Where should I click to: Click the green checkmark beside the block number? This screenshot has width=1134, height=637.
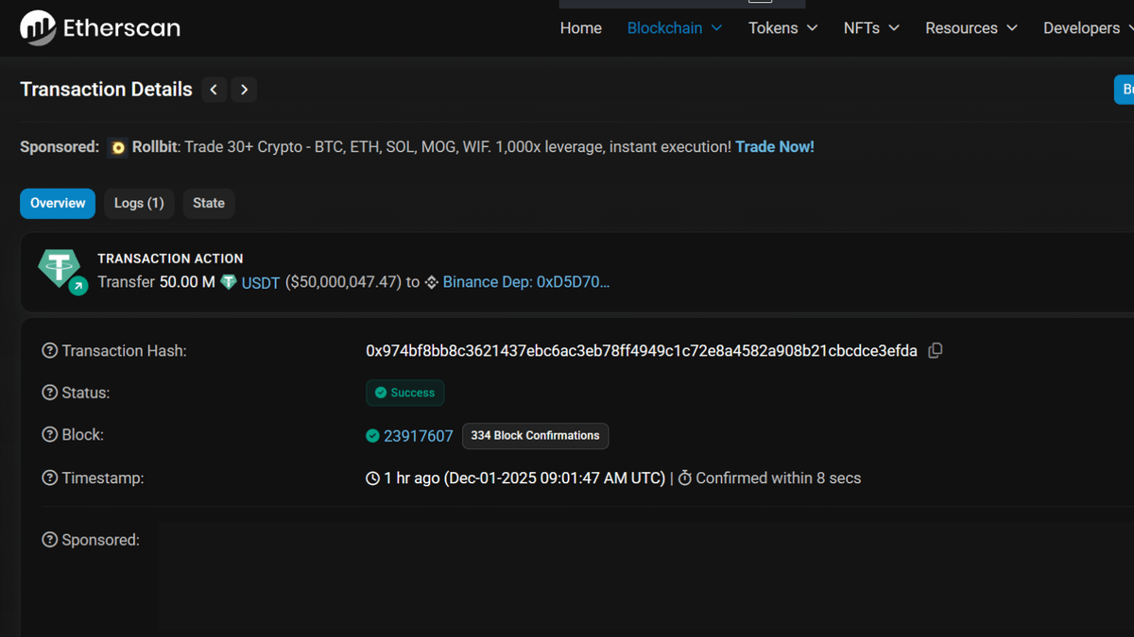371,436
